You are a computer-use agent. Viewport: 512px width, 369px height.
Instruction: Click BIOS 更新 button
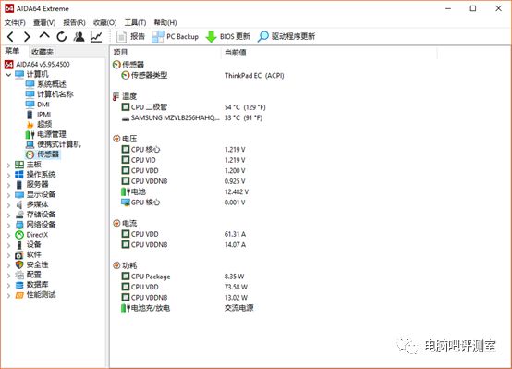[x=228, y=37]
